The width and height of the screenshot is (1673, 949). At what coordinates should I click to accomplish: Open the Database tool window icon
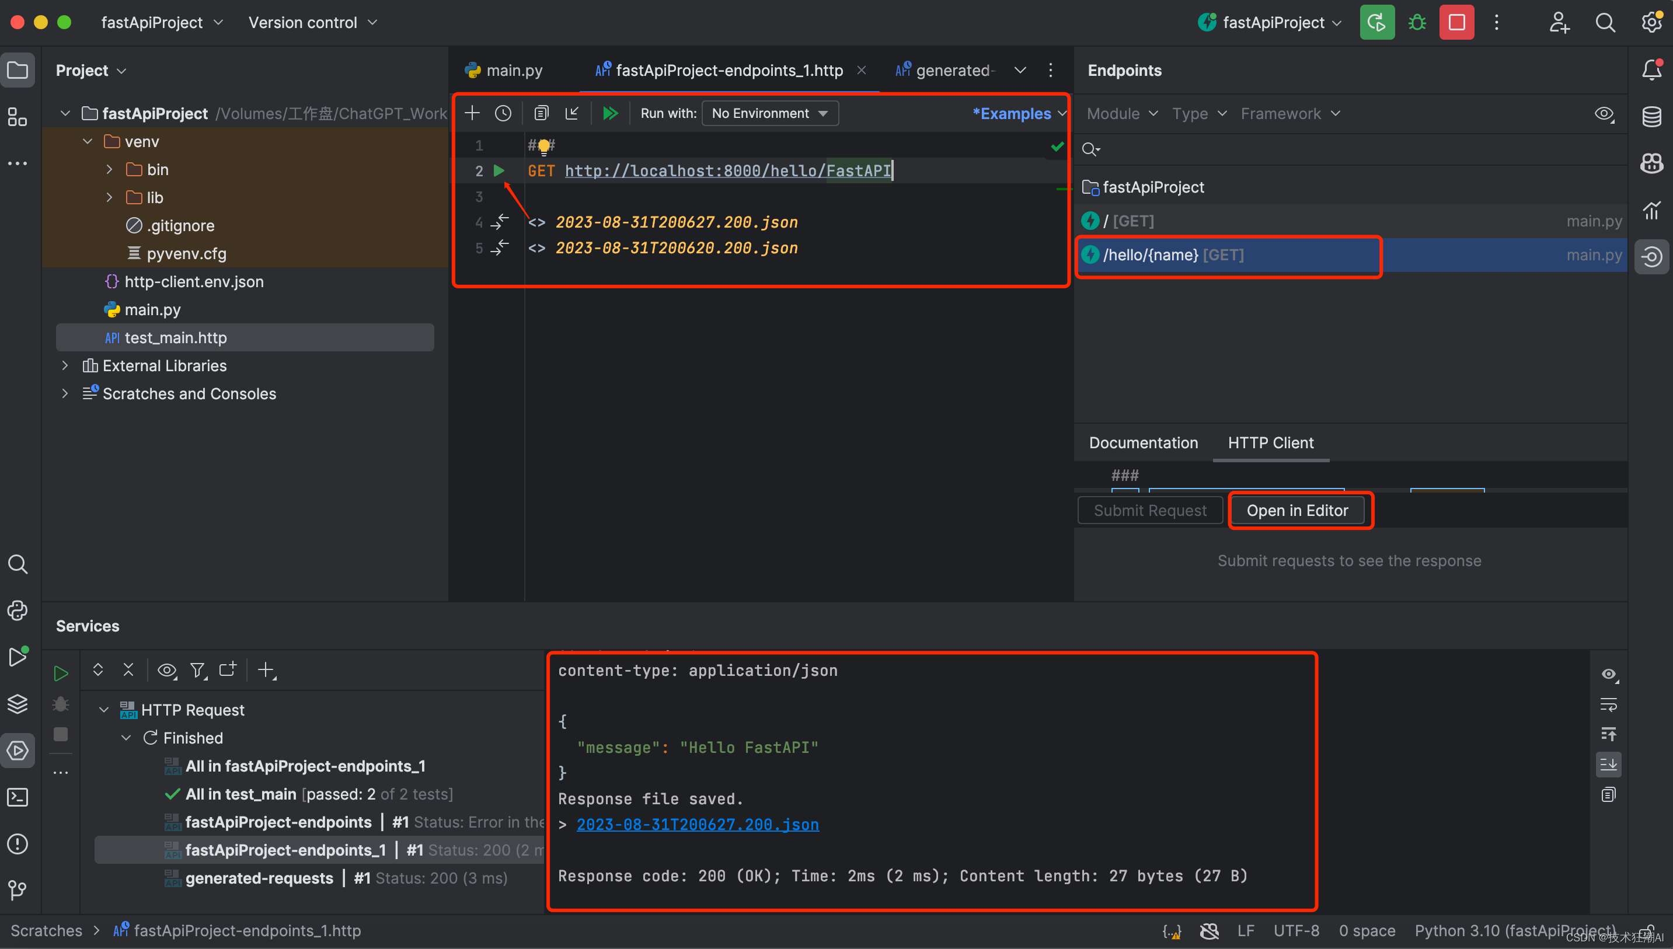(1651, 117)
